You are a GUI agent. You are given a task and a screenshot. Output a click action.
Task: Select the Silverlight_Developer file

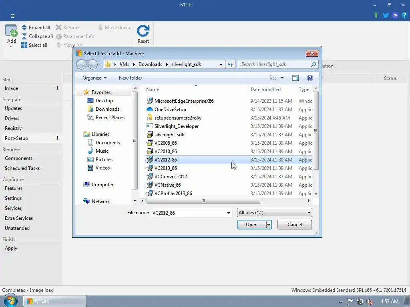pyautogui.click(x=229, y=126)
